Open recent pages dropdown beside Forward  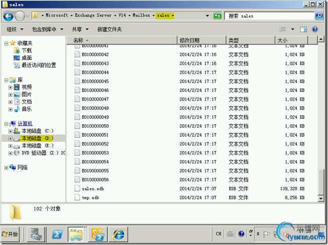point(28,16)
